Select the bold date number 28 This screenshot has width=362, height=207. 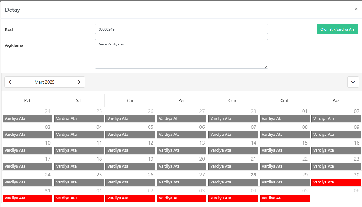253,175
